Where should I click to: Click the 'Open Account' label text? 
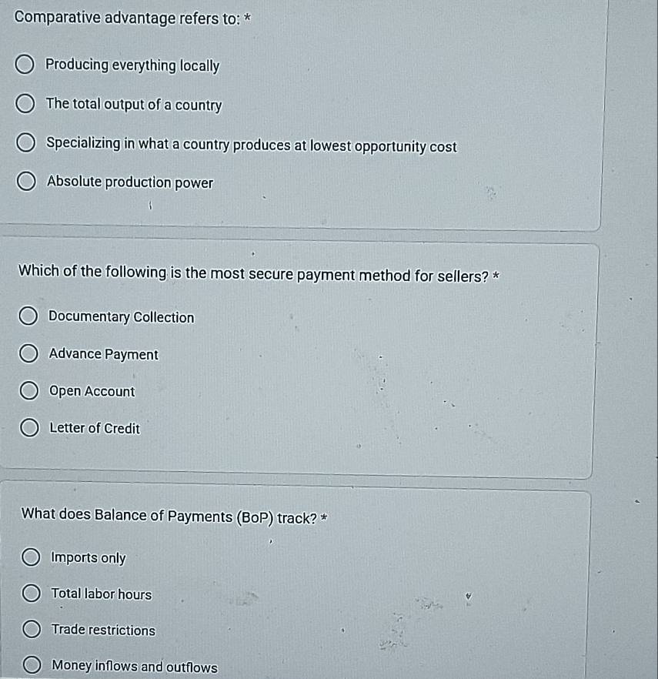click(92, 391)
